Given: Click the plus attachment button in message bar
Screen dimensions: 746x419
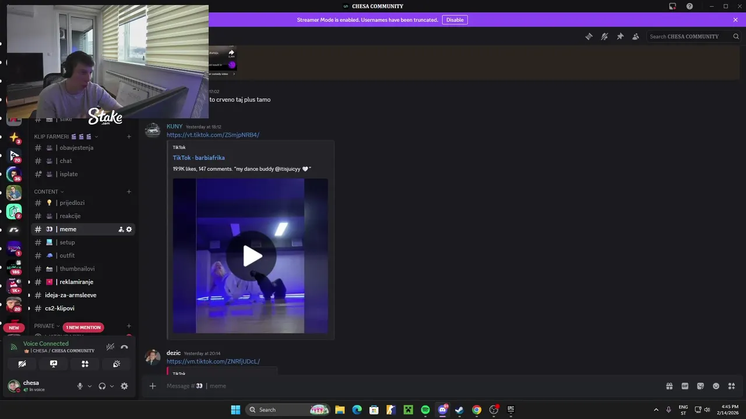Looking at the screenshot, I should tap(153, 386).
